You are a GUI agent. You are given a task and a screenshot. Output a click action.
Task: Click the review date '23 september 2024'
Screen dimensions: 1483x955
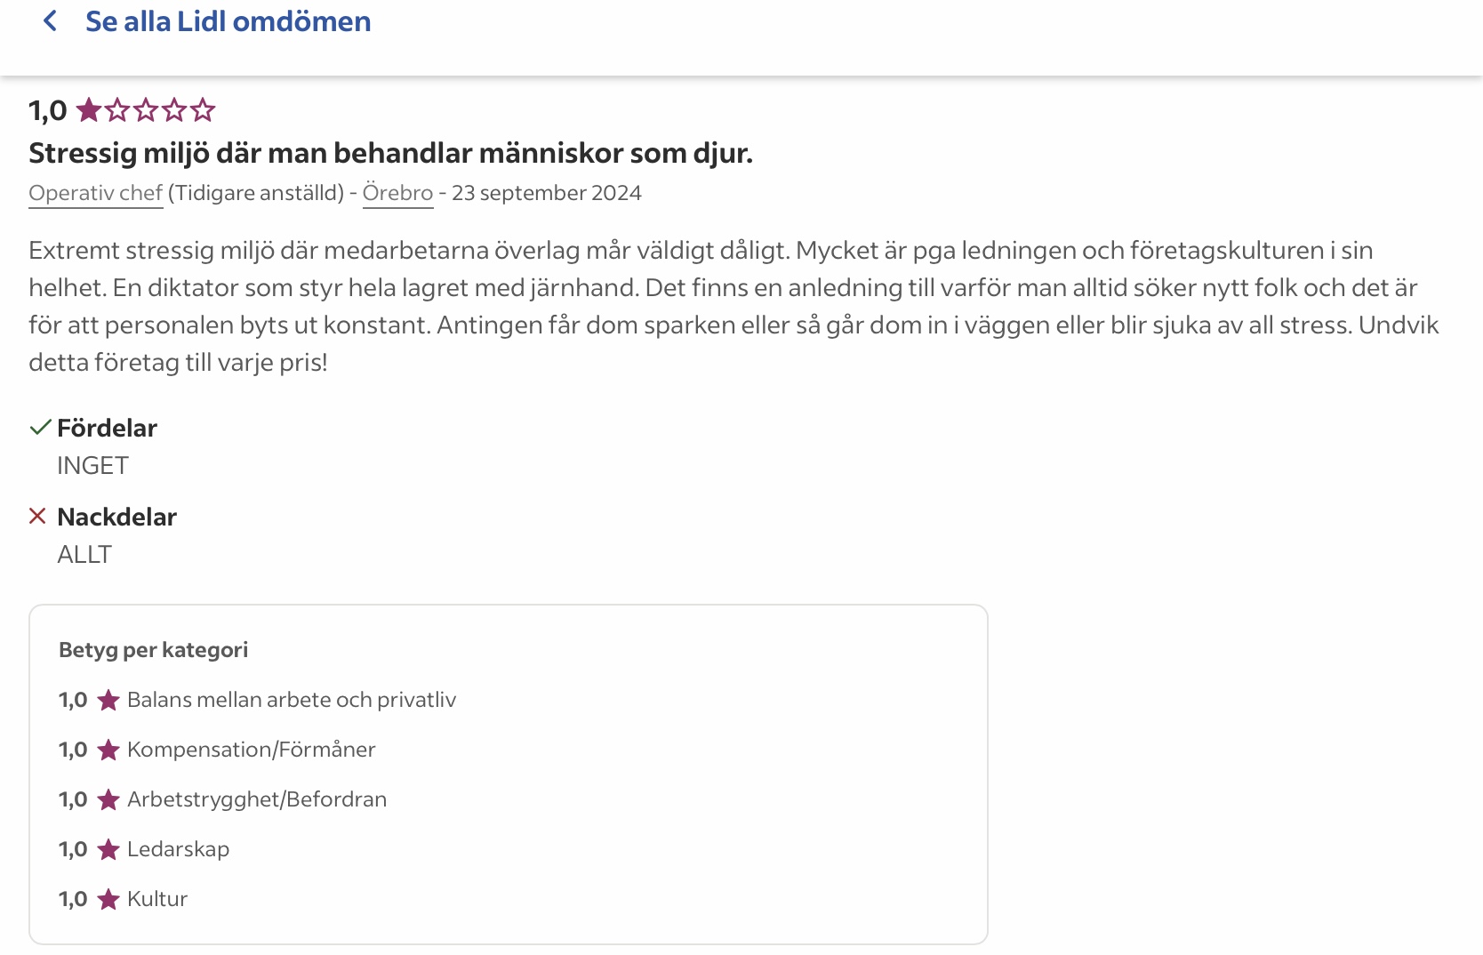tap(546, 193)
